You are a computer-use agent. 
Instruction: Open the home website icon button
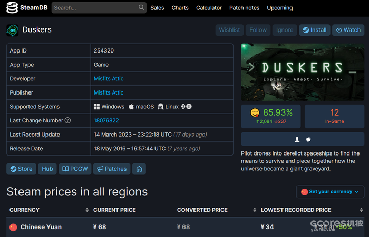pos(139,169)
